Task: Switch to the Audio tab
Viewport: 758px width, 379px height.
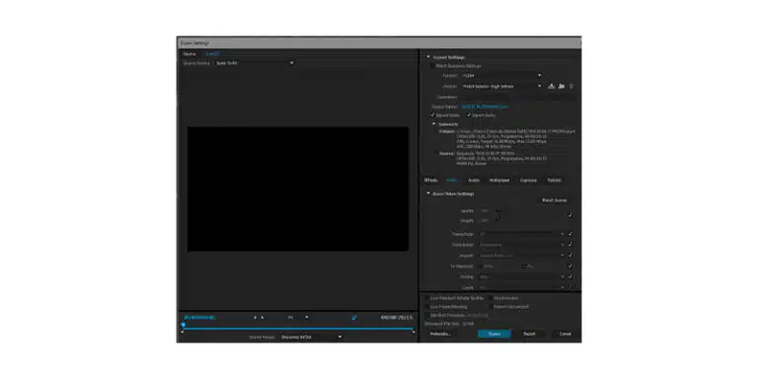Action: [474, 181]
